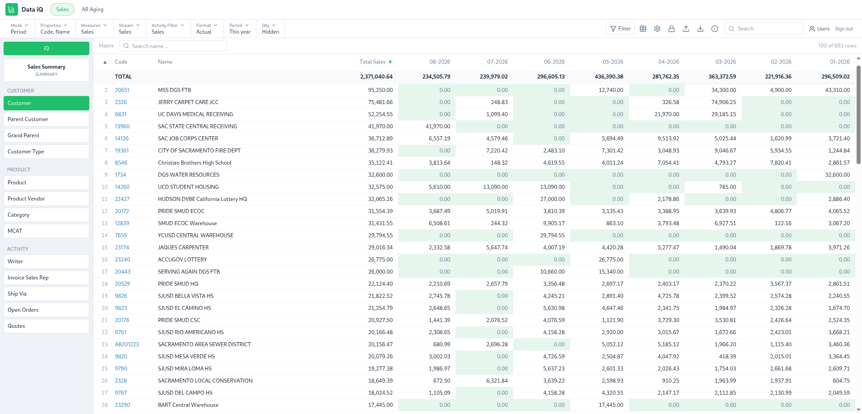Expand the Measures dropdown
Viewport: 862px width, 414px height.
[x=94, y=29]
